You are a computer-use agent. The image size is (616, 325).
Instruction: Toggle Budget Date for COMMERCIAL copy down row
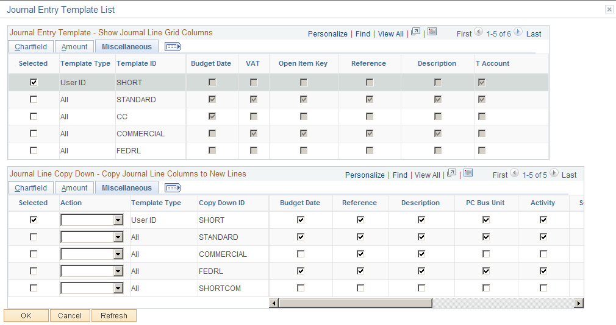pyautogui.click(x=301, y=254)
